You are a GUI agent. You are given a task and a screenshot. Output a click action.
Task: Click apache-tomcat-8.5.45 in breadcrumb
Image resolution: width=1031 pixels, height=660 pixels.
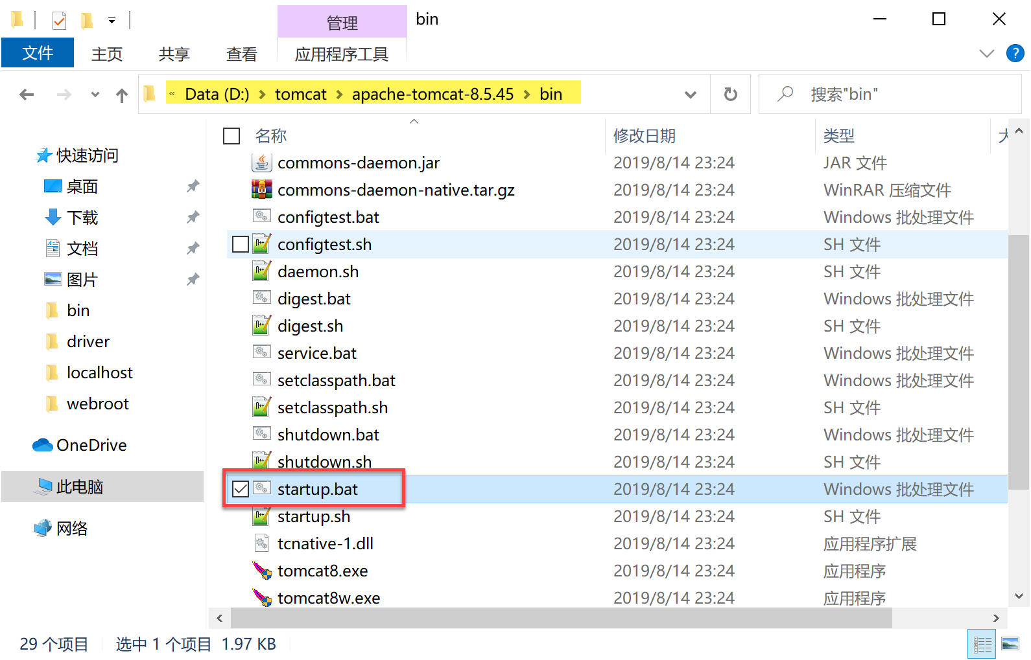click(x=433, y=94)
